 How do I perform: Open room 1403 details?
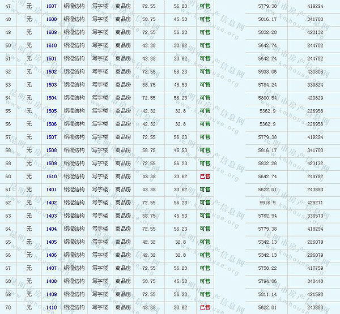[52, 216]
